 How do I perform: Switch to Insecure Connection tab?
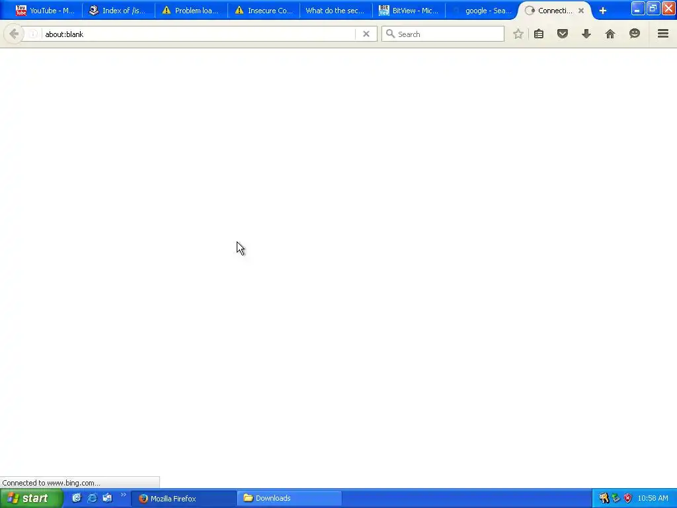[x=264, y=11]
